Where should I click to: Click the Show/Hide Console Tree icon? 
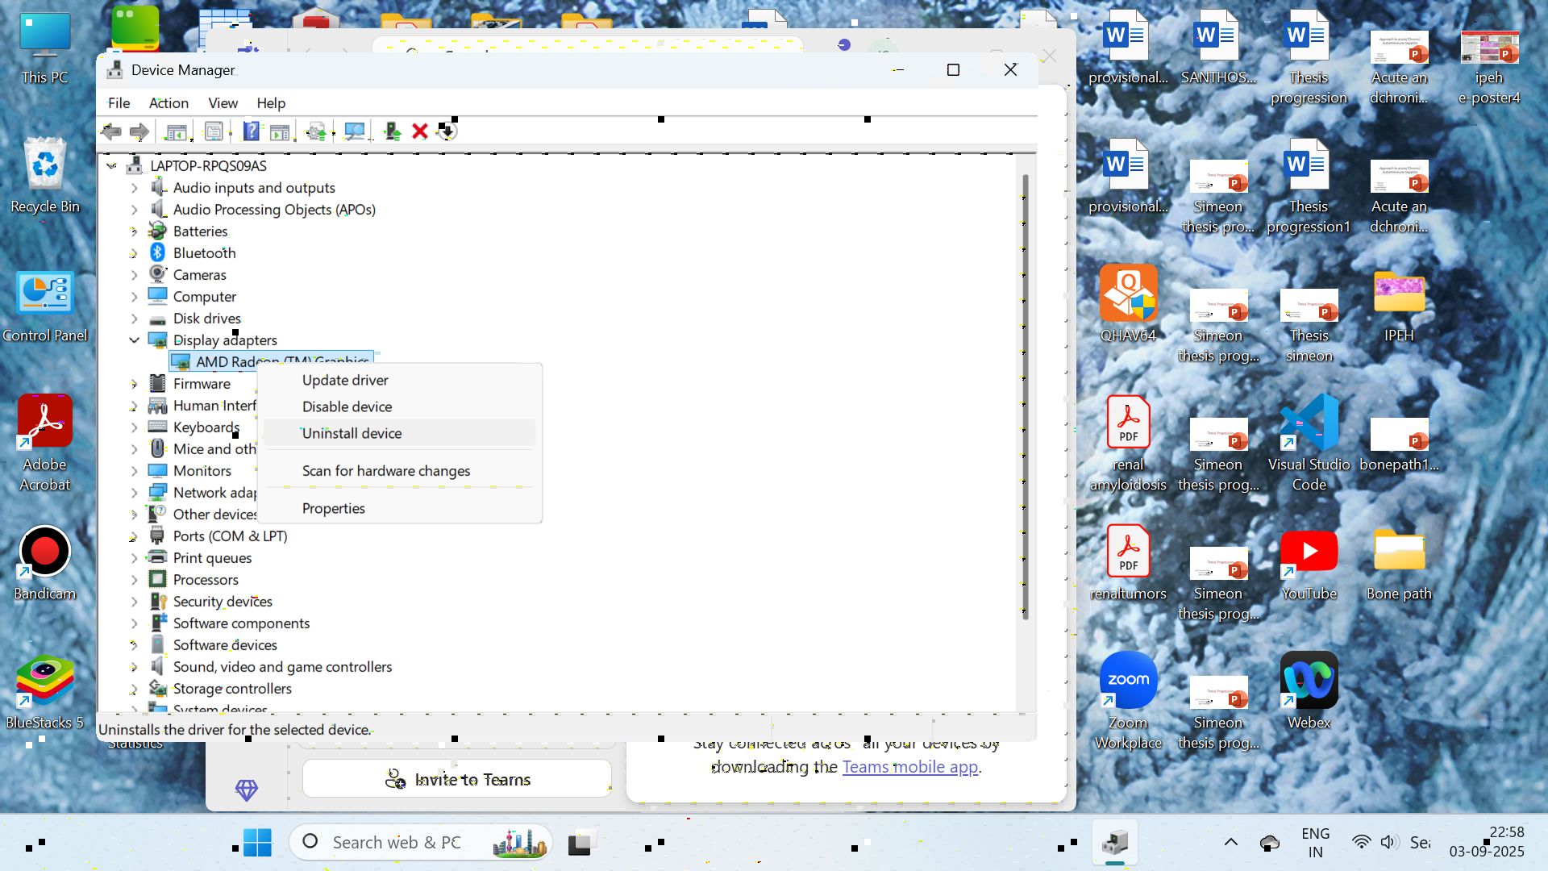coord(176,131)
